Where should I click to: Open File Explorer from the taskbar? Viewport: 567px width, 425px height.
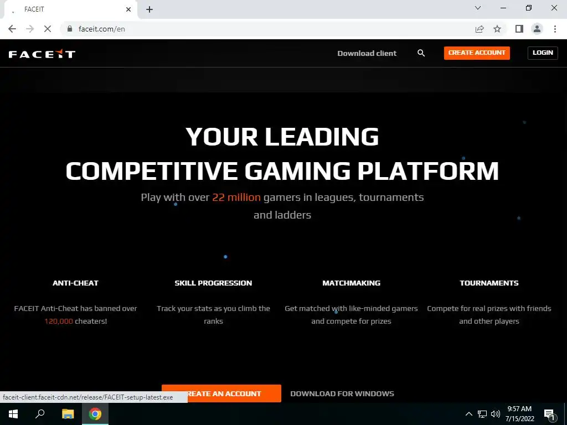[x=68, y=414]
